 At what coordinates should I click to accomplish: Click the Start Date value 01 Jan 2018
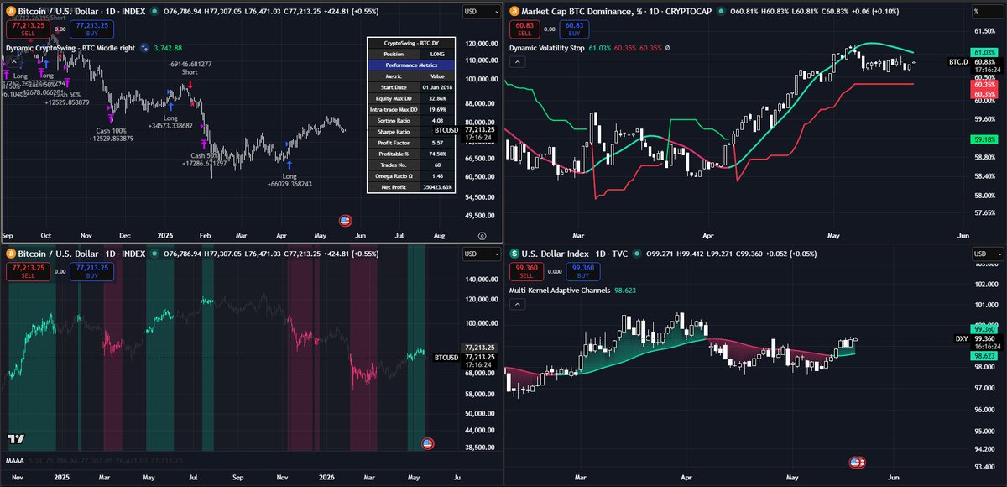click(x=436, y=86)
